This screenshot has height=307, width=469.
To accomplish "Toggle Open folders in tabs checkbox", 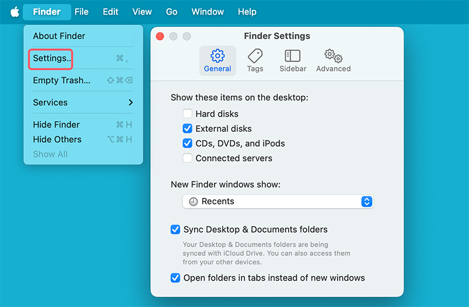I will (175, 278).
